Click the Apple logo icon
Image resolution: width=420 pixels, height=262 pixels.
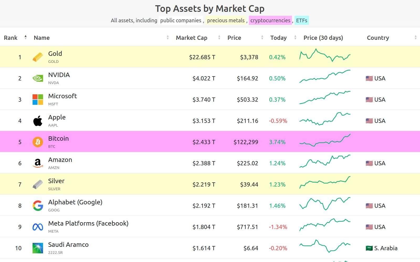[38, 121]
